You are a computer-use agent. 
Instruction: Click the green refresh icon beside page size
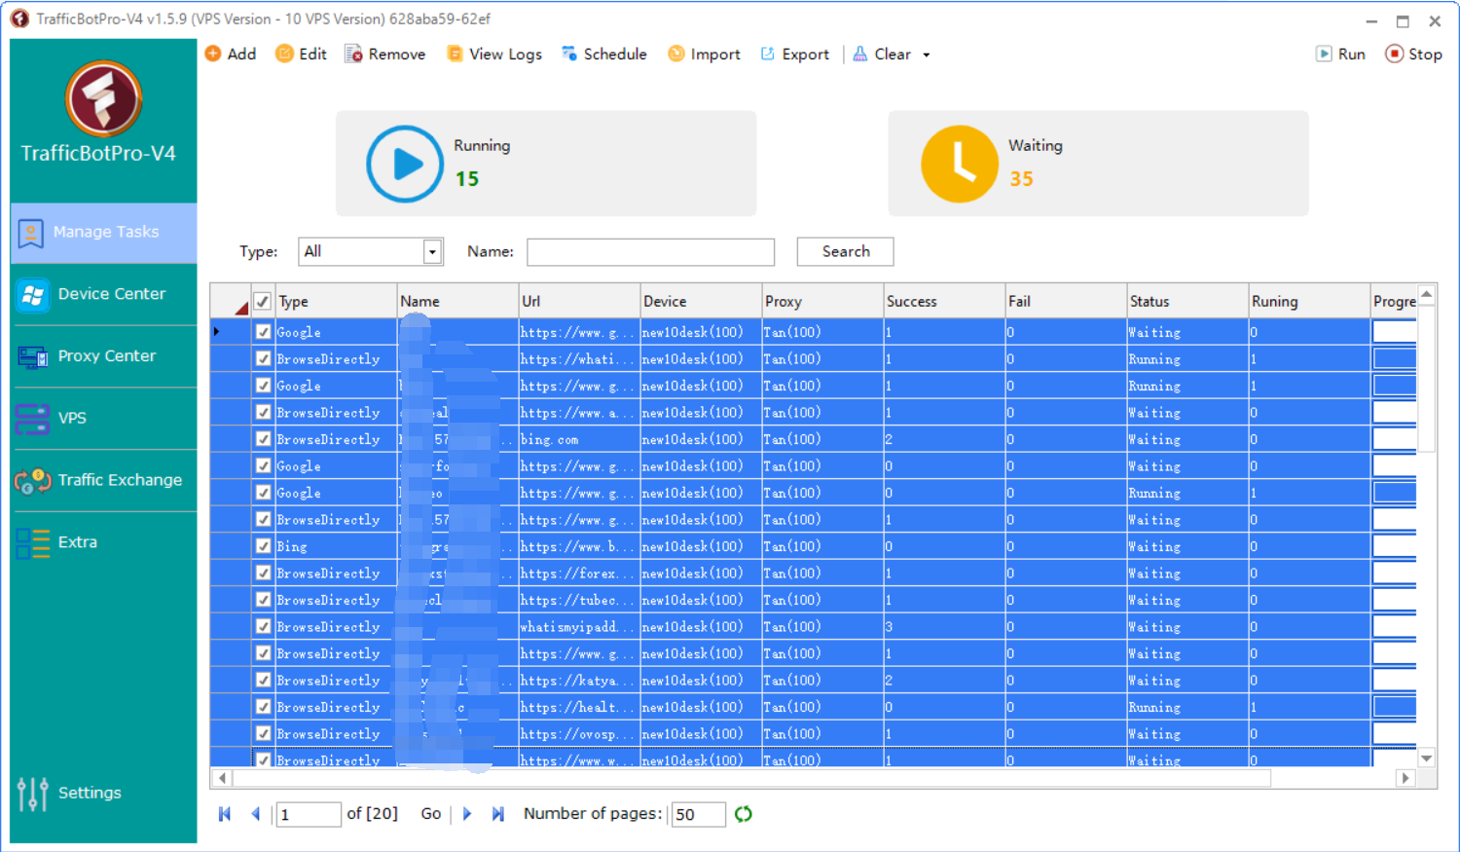coord(744,814)
